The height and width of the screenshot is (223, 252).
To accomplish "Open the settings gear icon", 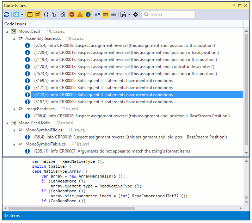I will coord(136,14).
